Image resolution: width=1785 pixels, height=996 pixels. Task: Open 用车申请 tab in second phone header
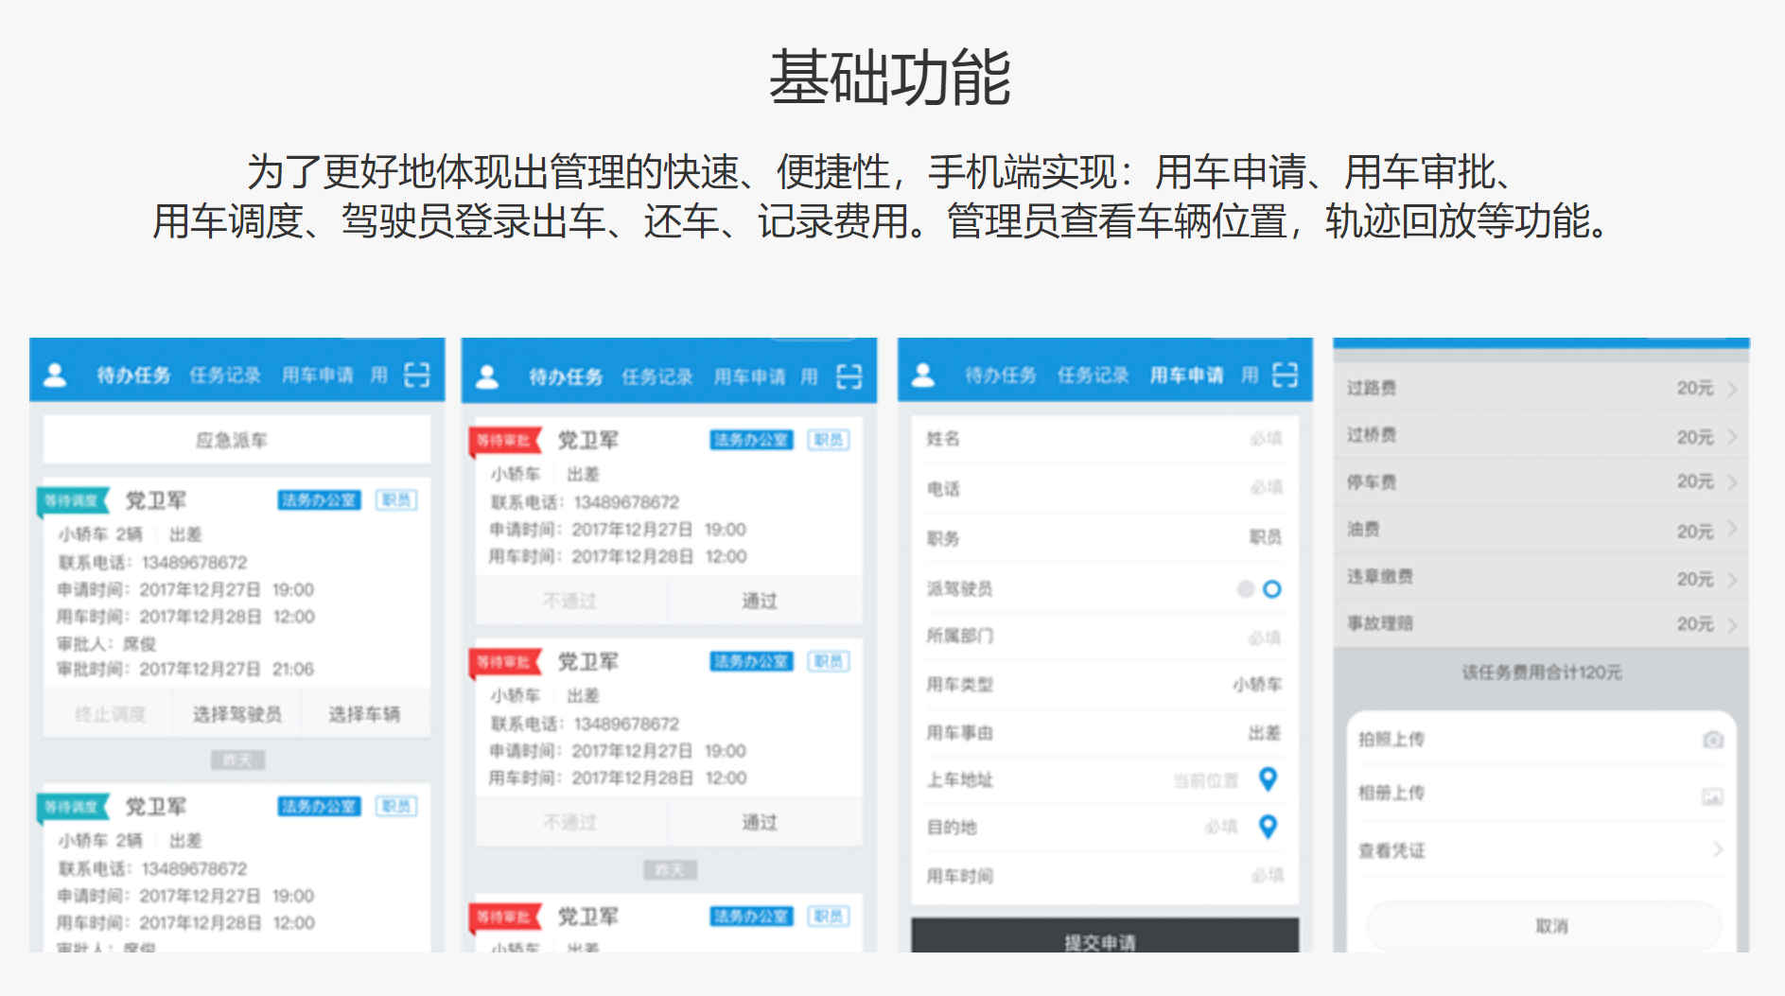(748, 376)
